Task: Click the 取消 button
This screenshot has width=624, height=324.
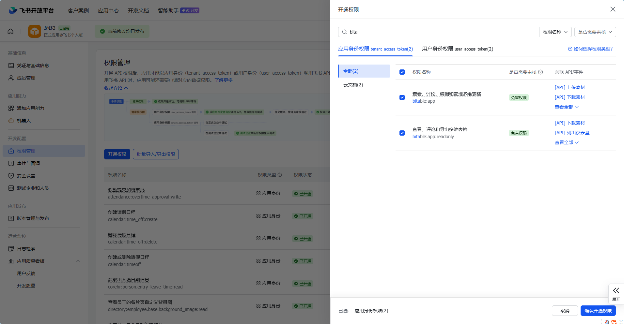Action: point(565,311)
